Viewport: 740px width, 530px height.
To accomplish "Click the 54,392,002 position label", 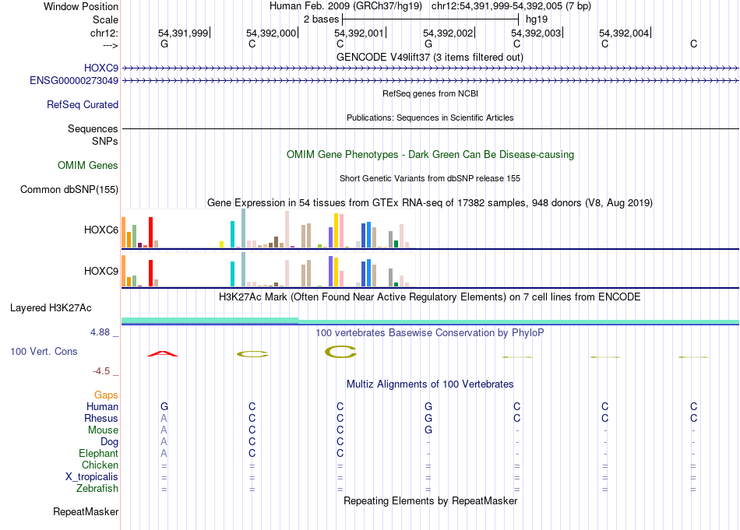I will (448, 33).
